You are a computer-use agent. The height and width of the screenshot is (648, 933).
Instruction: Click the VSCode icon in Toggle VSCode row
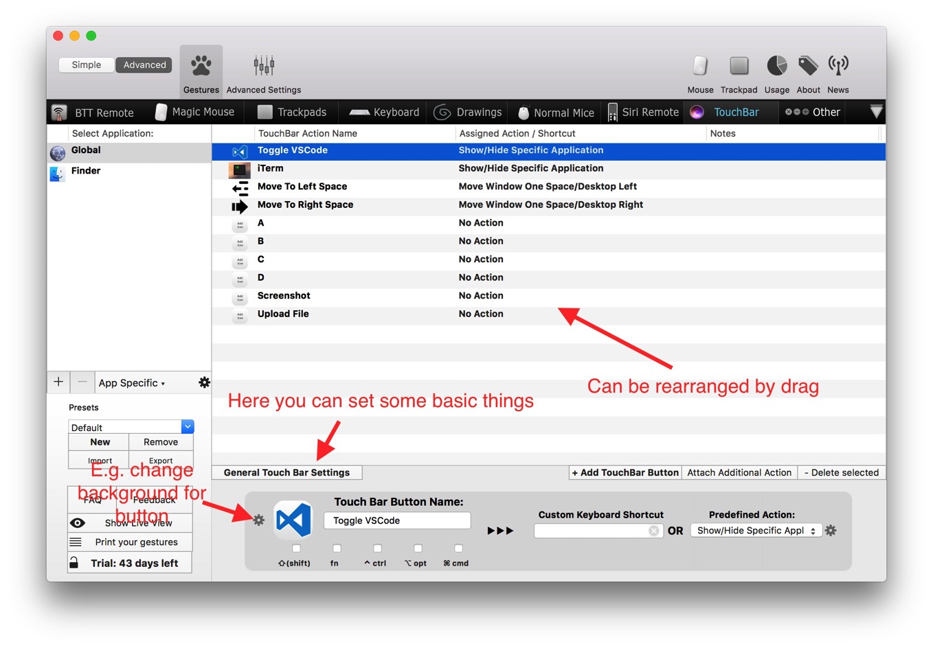click(x=240, y=152)
